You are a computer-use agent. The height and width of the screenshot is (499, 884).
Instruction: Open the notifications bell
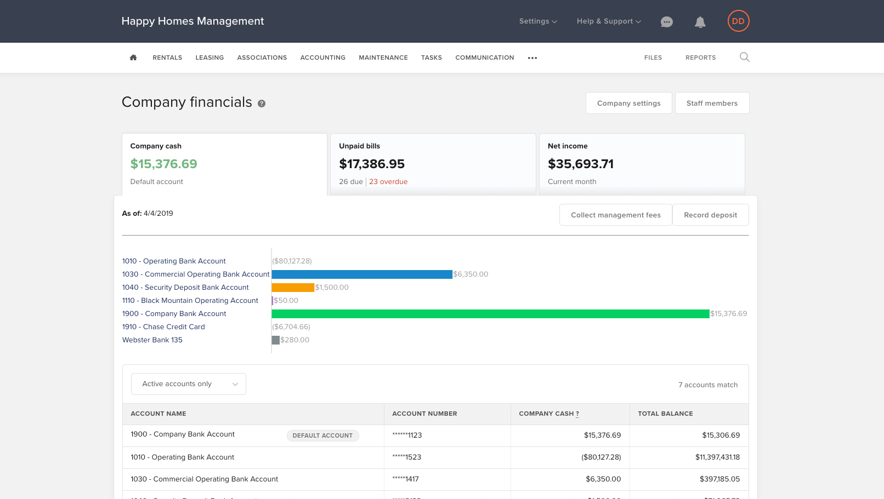pos(700,22)
